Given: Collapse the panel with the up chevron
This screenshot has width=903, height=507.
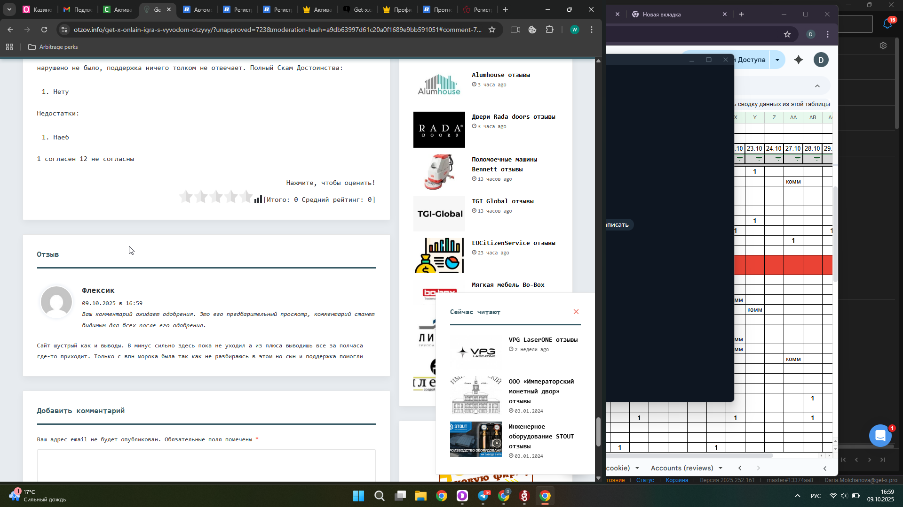Looking at the screenshot, I should pos(817,86).
